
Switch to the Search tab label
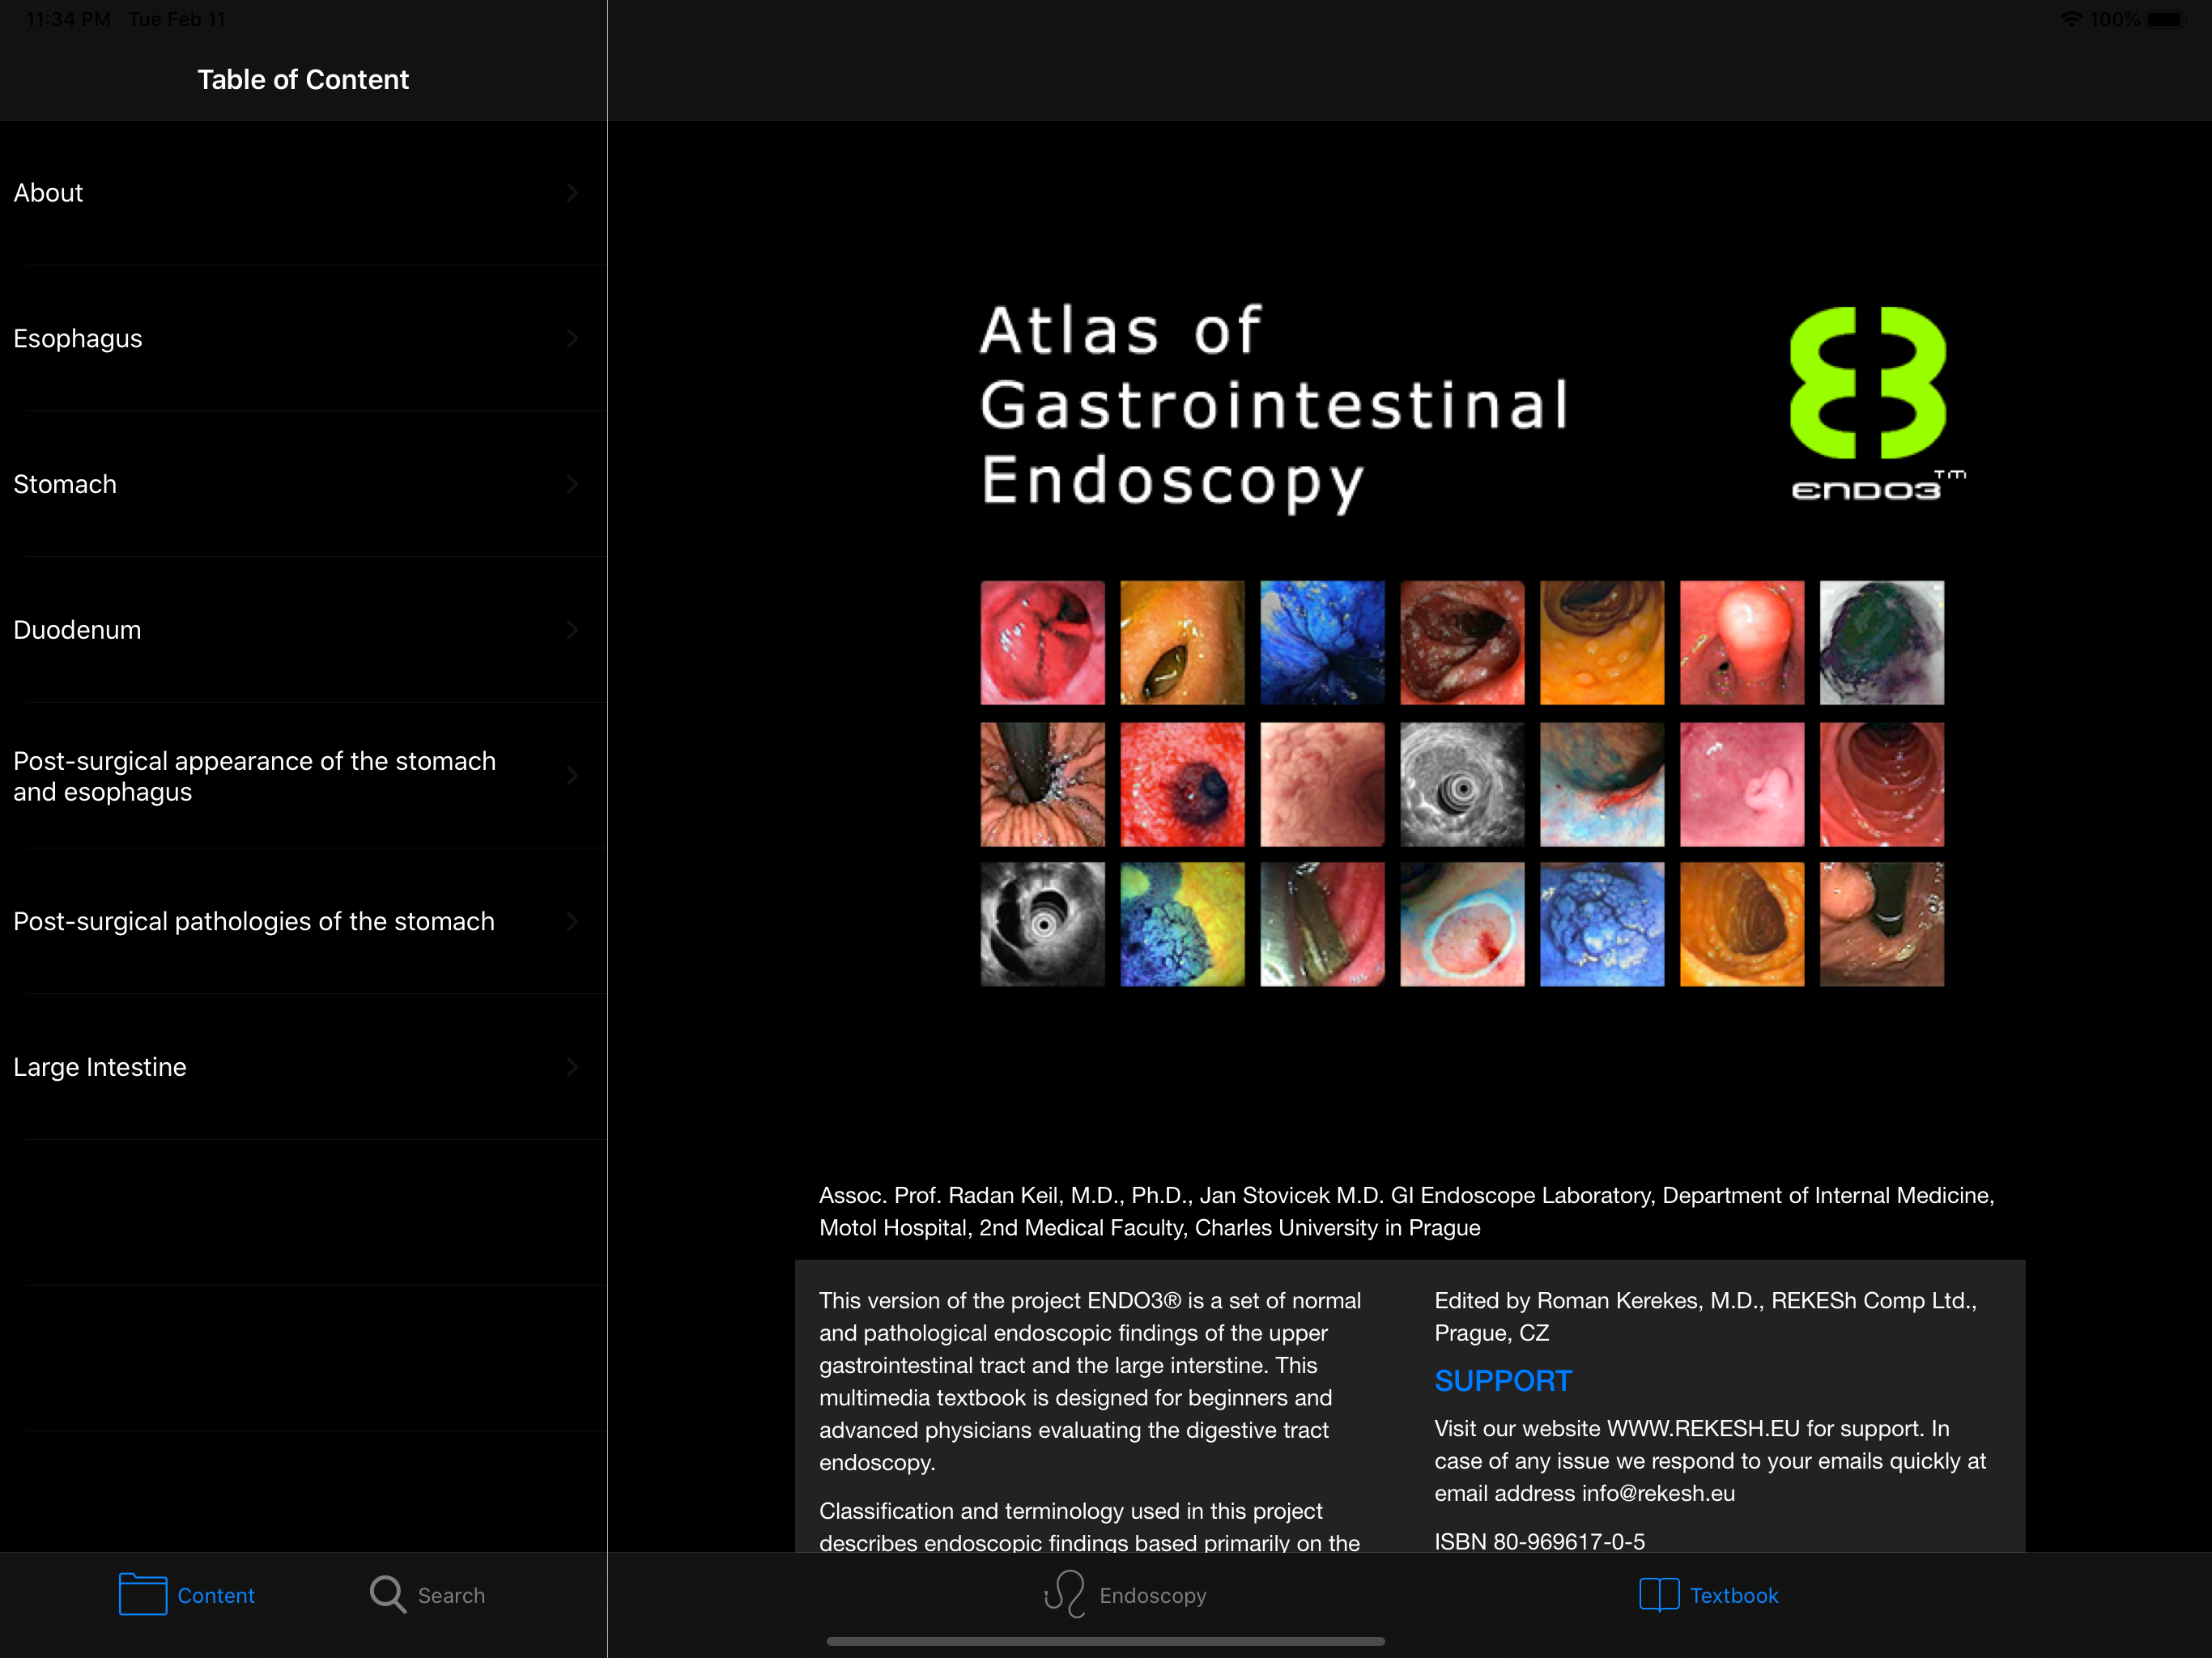(451, 1595)
